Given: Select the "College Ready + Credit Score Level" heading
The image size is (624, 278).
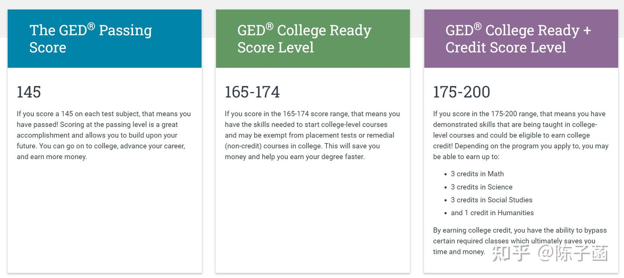Looking at the screenshot, I should click(x=518, y=39).
